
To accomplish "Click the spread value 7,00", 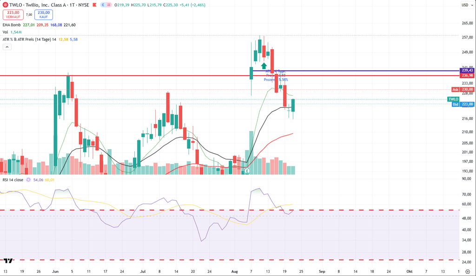I will 29,14.
